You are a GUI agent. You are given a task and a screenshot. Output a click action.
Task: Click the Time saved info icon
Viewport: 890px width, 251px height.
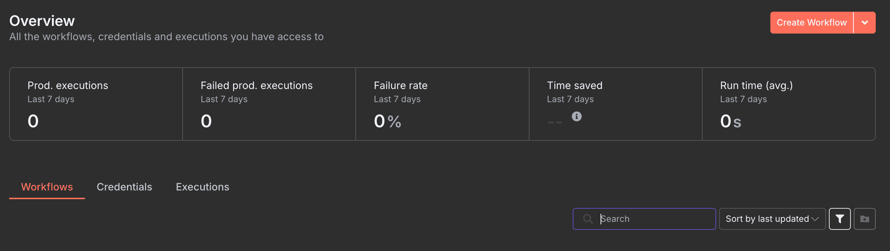click(576, 117)
